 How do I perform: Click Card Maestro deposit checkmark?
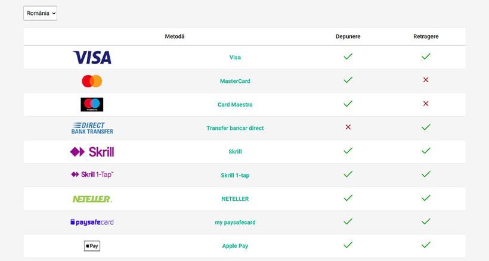click(348, 104)
